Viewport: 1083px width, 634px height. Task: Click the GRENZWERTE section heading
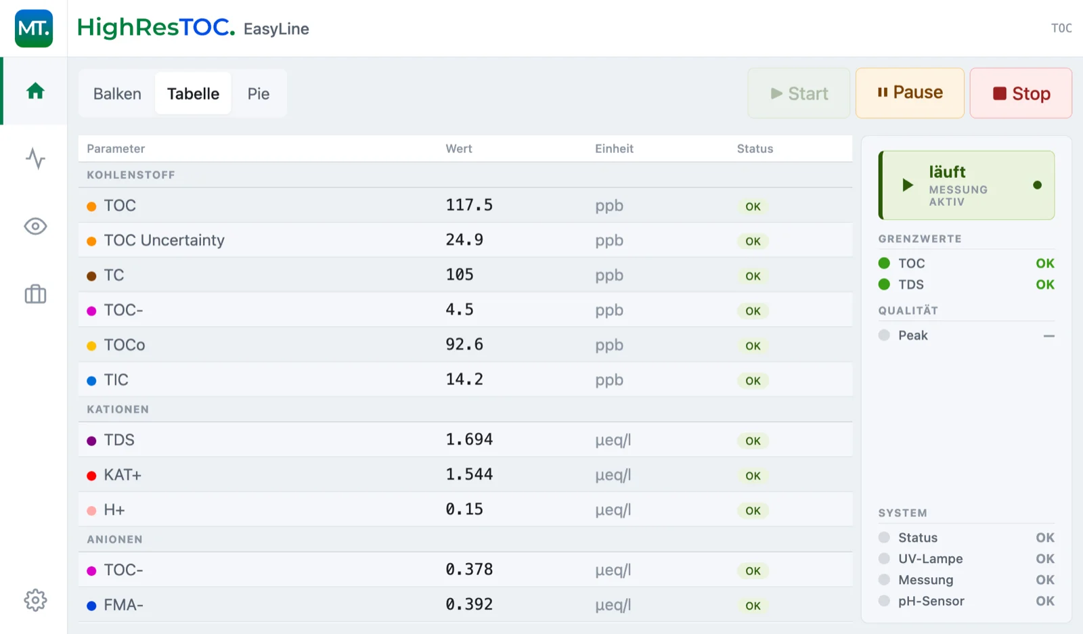(920, 239)
